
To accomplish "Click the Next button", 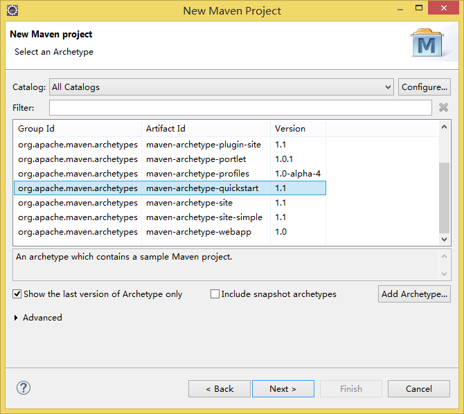I will tap(283, 389).
